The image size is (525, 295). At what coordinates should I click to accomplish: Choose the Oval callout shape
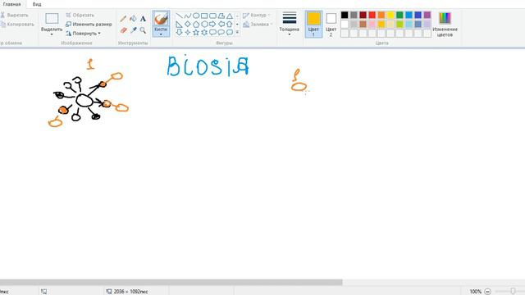tap(221, 33)
